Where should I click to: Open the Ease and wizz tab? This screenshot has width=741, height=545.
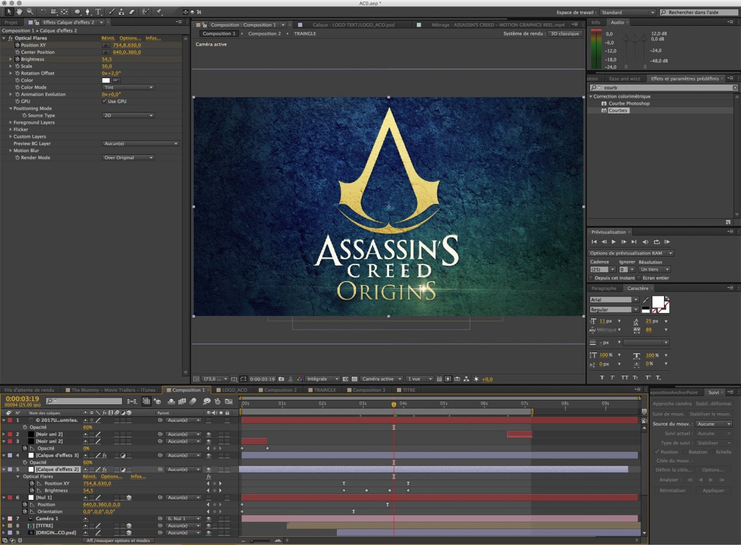click(625, 78)
